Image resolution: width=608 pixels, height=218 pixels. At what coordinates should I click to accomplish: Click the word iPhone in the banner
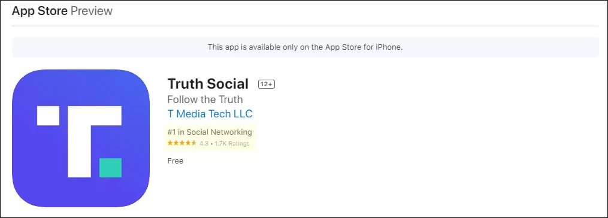point(390,47)
